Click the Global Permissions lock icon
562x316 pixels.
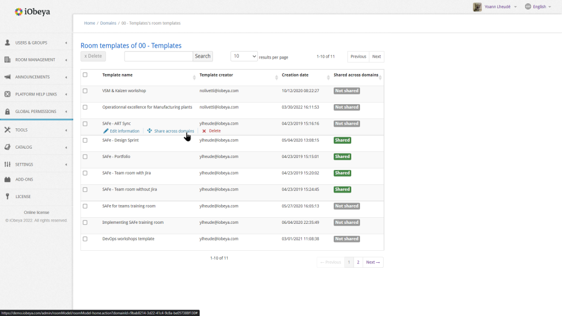pyautogui.click(x=8, y=111)
